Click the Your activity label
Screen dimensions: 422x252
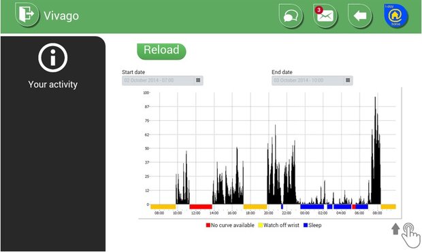click(53, 84)
